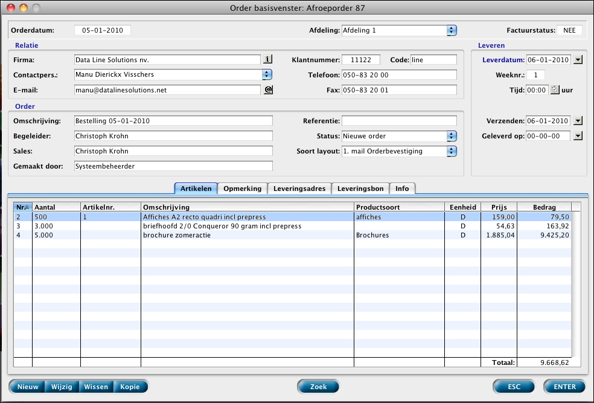Open company info icon next to Firma
The image size is (594, 403).
click(268, 59)
